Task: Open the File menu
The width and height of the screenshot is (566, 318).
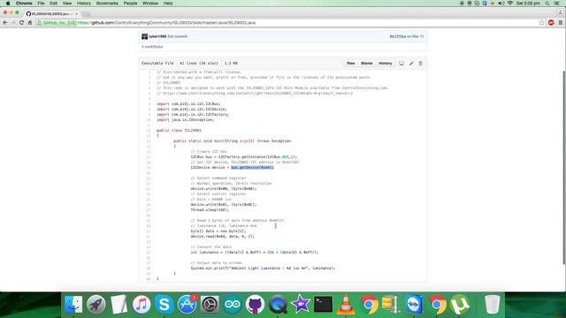Action: (x=42, y=4)
